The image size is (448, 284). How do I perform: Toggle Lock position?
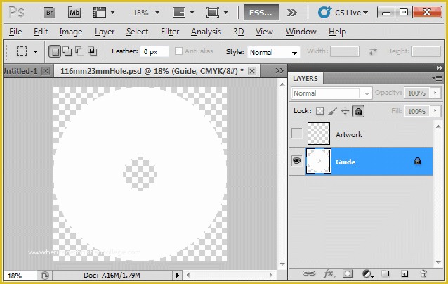345,110
